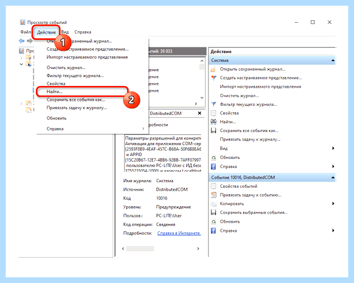Click the event description text box
This screenshot has width=354, height=283.
pyautogui.click(x=163, y=154)
